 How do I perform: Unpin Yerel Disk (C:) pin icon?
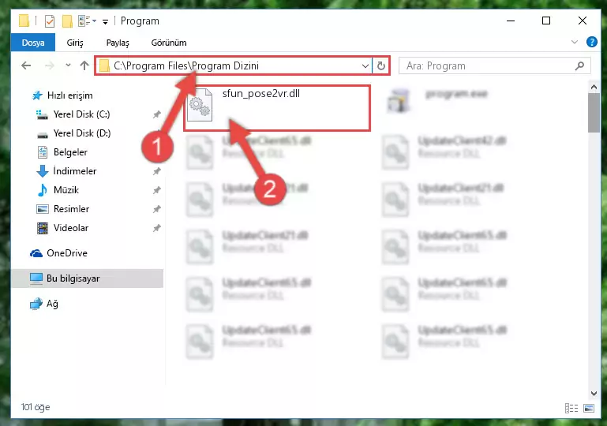[x=156, y=114]
